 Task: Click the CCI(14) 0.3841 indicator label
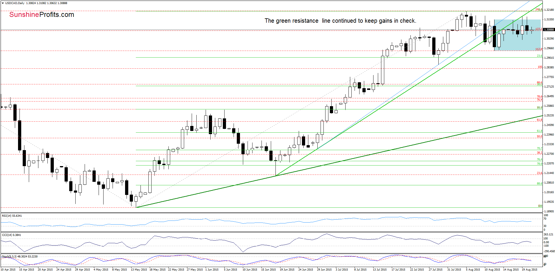(x=11, y=235)
